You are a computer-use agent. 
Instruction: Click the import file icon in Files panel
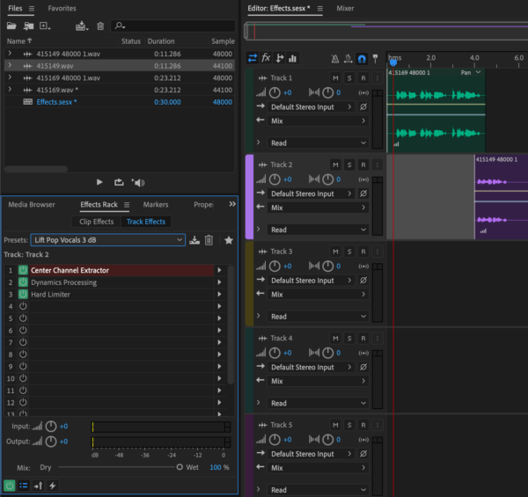(x=29, y=26)
